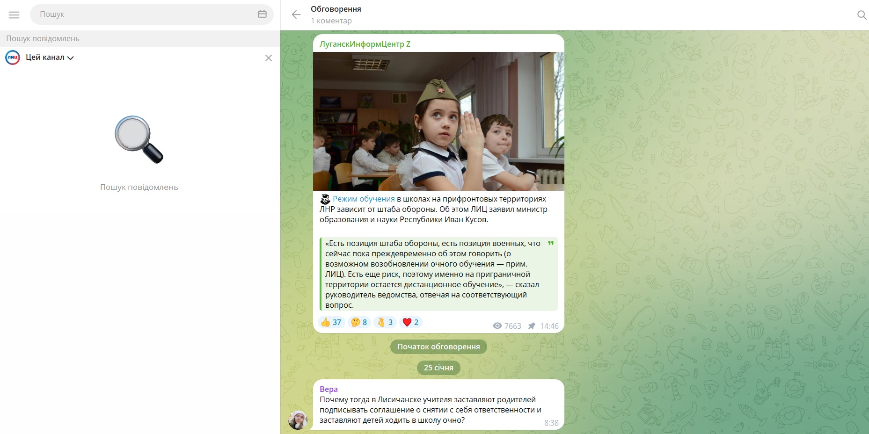Open the ЛуганскИнформЦентр Z channel name

pos(365,44)
